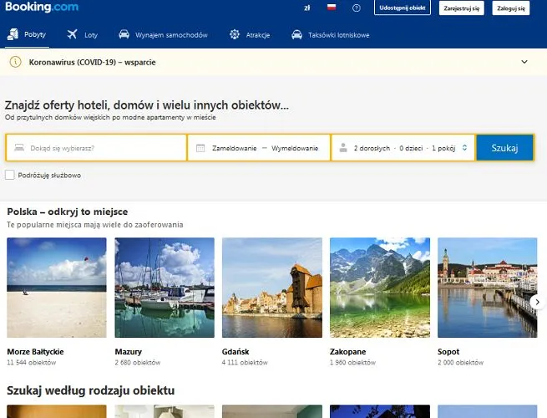Image resolution: width=547 pixels, height=418 pixels.
Task: Click the Sopot destination title
Action: 448,352
